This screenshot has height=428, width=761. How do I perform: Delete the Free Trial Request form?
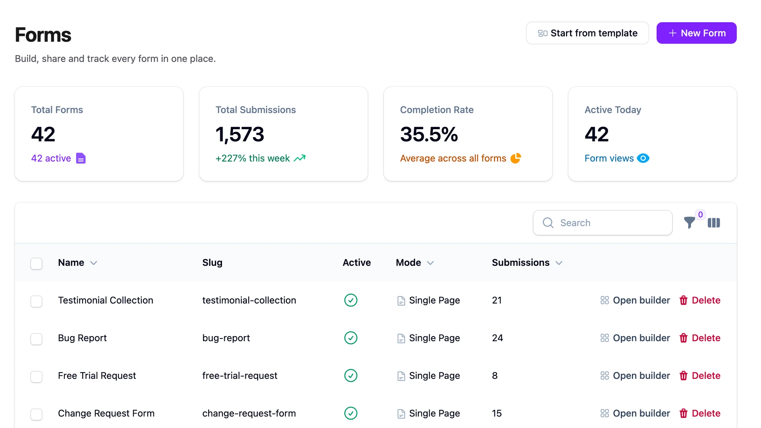(x=700, y=376)
